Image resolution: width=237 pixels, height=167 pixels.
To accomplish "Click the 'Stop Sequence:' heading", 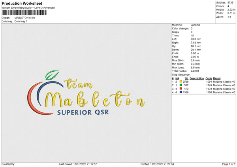I will 181,75.
